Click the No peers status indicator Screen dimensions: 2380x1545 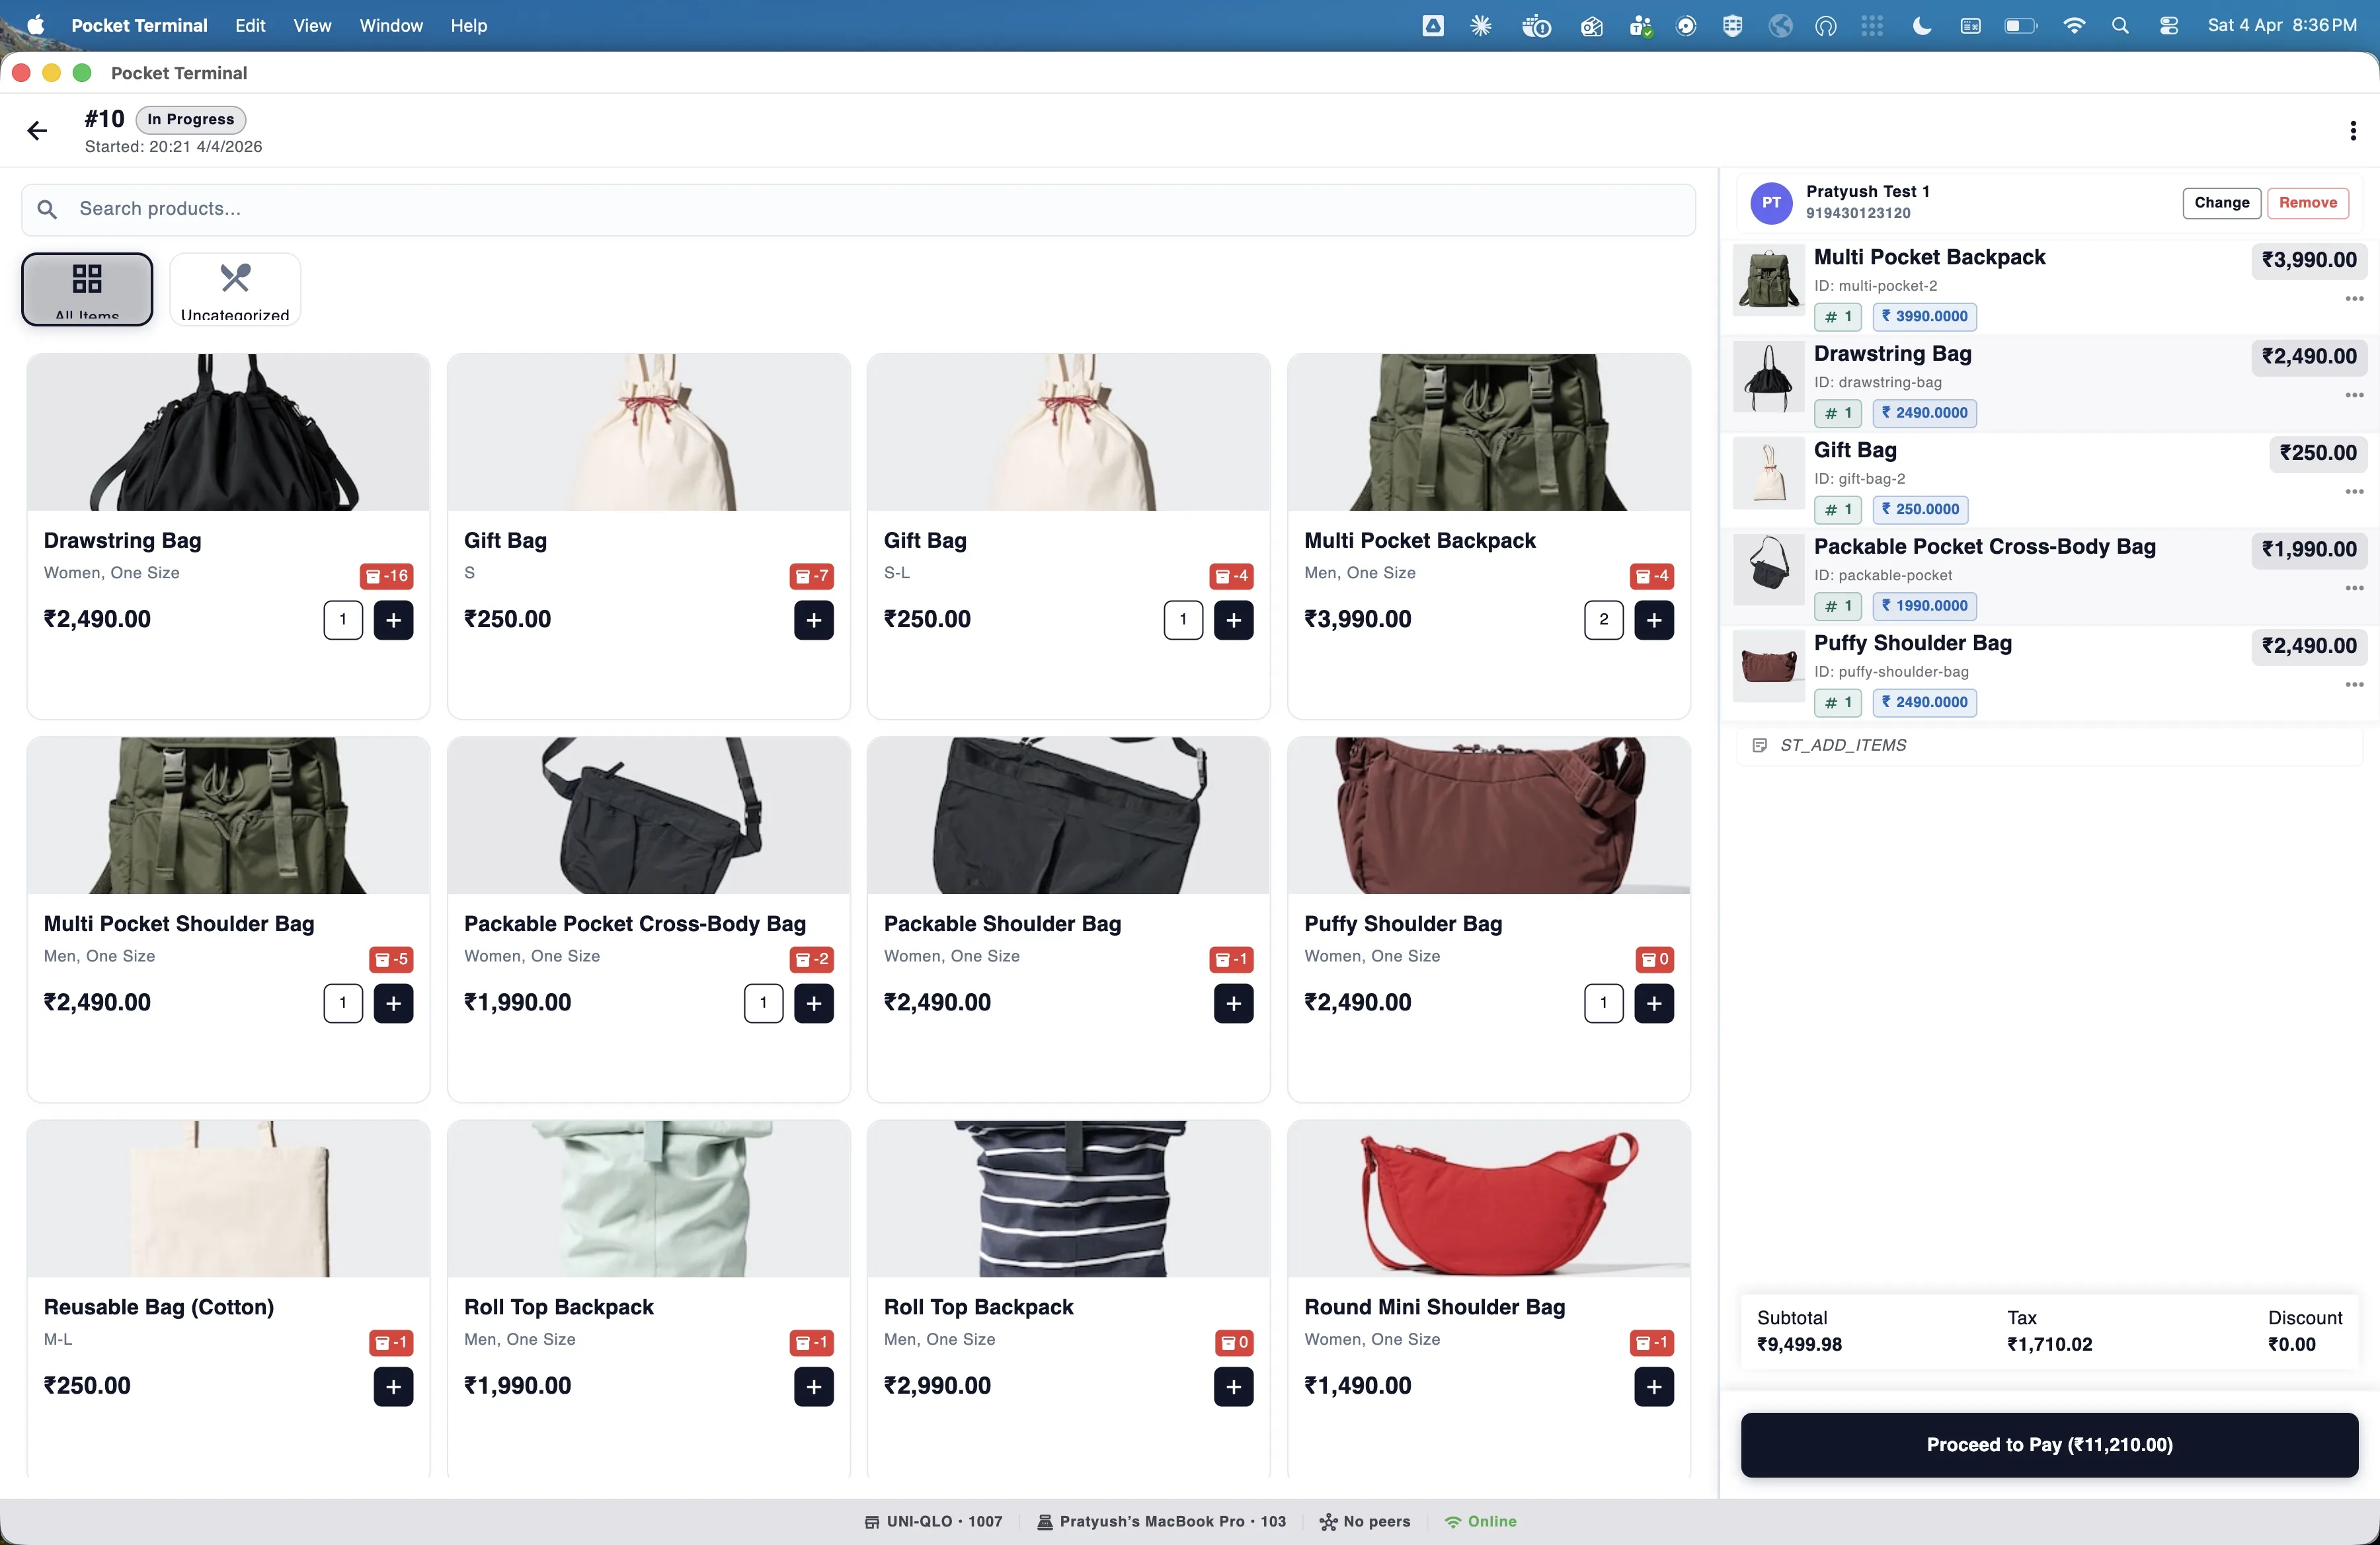(x=1365, y=1521)
